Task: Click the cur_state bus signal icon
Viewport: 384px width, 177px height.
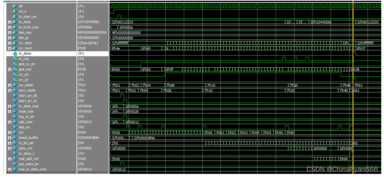Action: (15, 85)
